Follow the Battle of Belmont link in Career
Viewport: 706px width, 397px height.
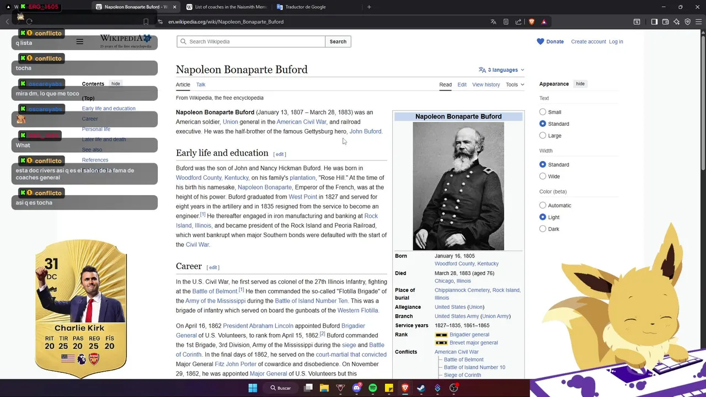tap(215, 291)
